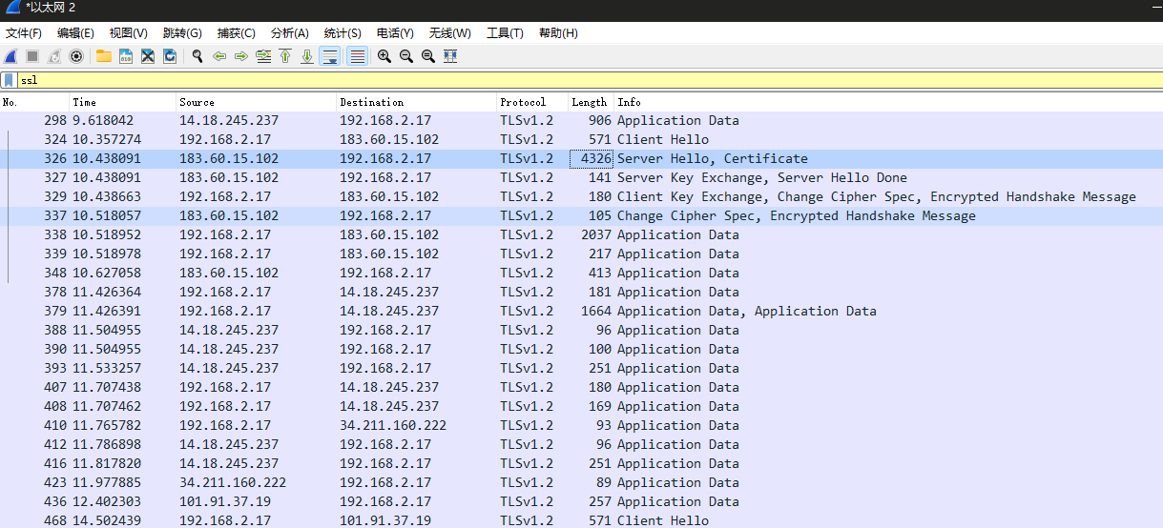Select packet 379 with two Application Data
The image size is (1163, 528).
581,311
